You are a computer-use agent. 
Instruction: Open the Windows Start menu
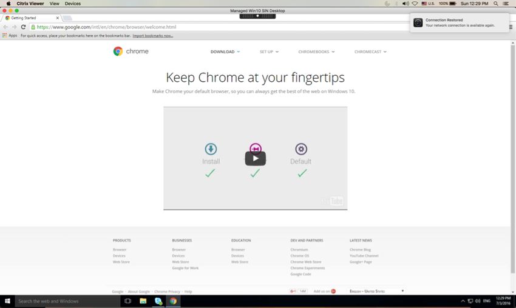(7, 301)
